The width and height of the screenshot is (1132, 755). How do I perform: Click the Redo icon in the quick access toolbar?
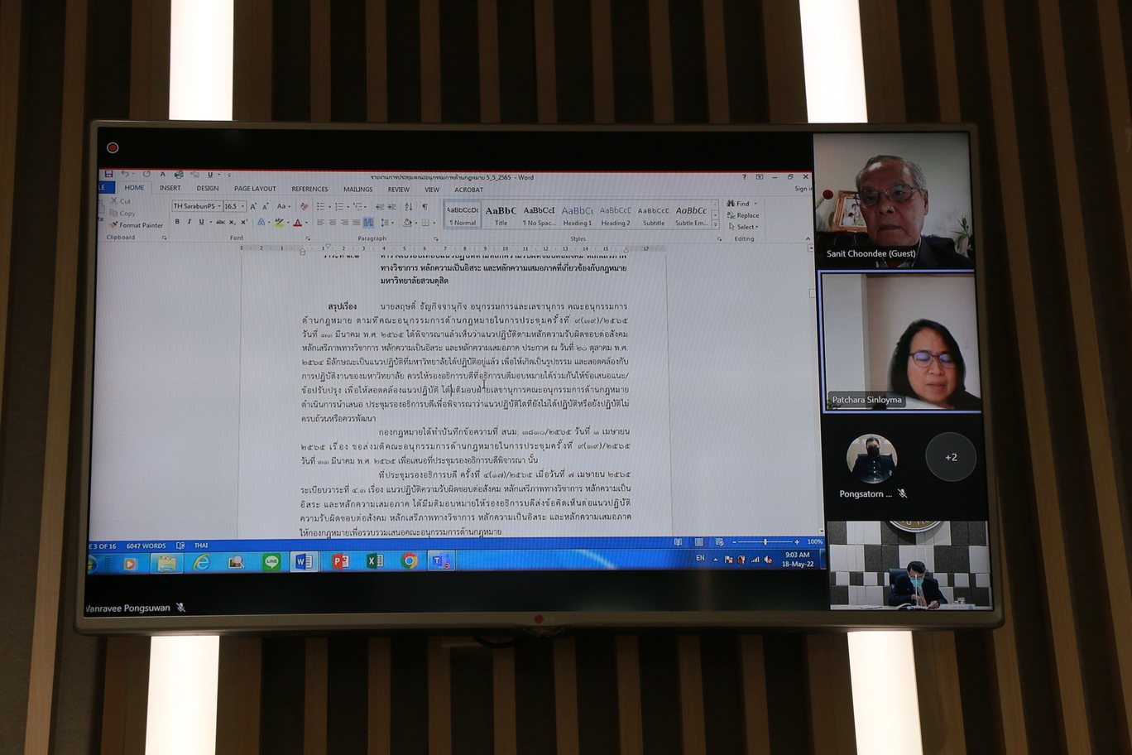(146, 174)
